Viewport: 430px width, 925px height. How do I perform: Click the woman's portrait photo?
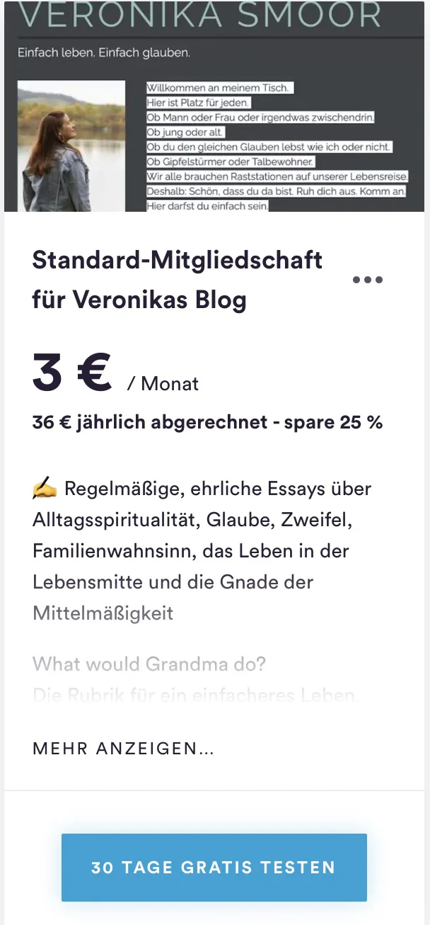pos(71,146)
